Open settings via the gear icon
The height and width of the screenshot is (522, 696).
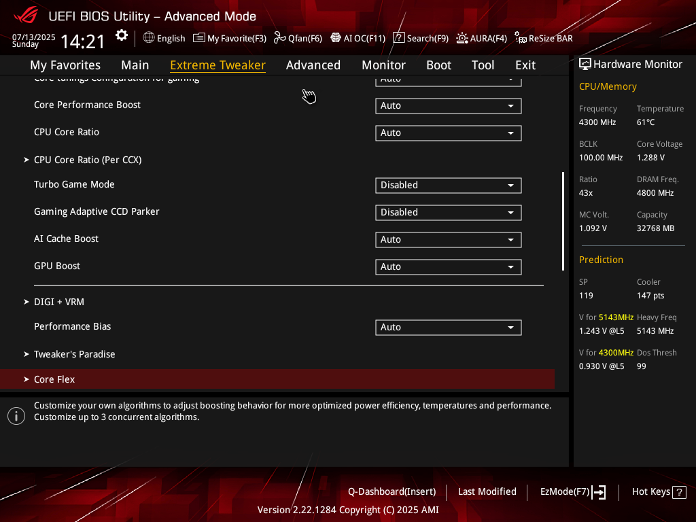click(x=122, y=35)
